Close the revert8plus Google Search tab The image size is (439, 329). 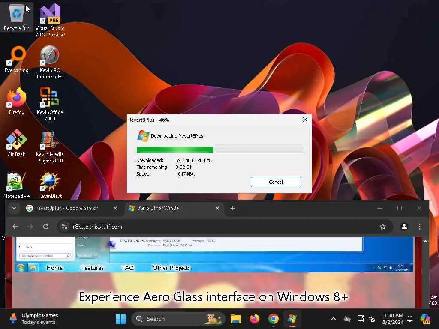[x=115, y=209]
